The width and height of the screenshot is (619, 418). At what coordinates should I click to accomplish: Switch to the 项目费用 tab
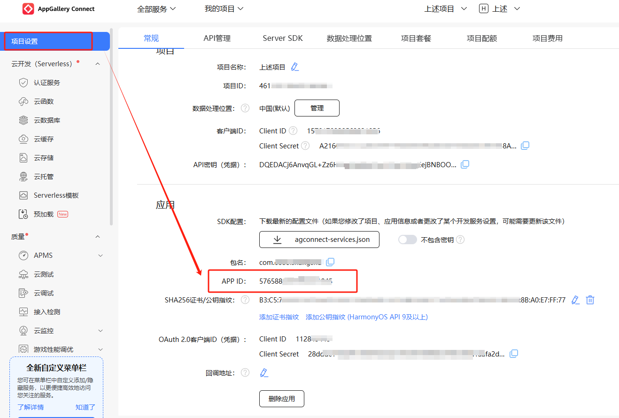[x=548, y=38]
